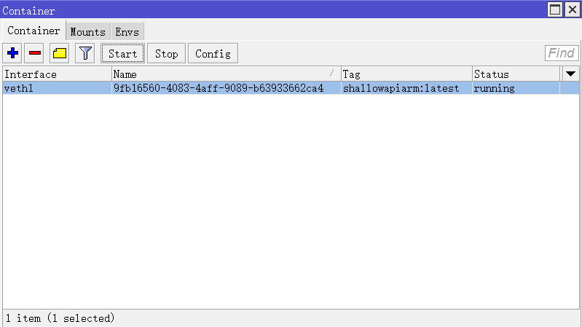Select container name 9fb16560-4083-4aff-9089-b63933662ca4
582x327 pixels.
click(x=226, y=88)
